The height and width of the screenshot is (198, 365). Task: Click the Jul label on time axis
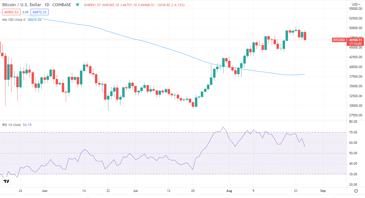[x=135, y=191]
